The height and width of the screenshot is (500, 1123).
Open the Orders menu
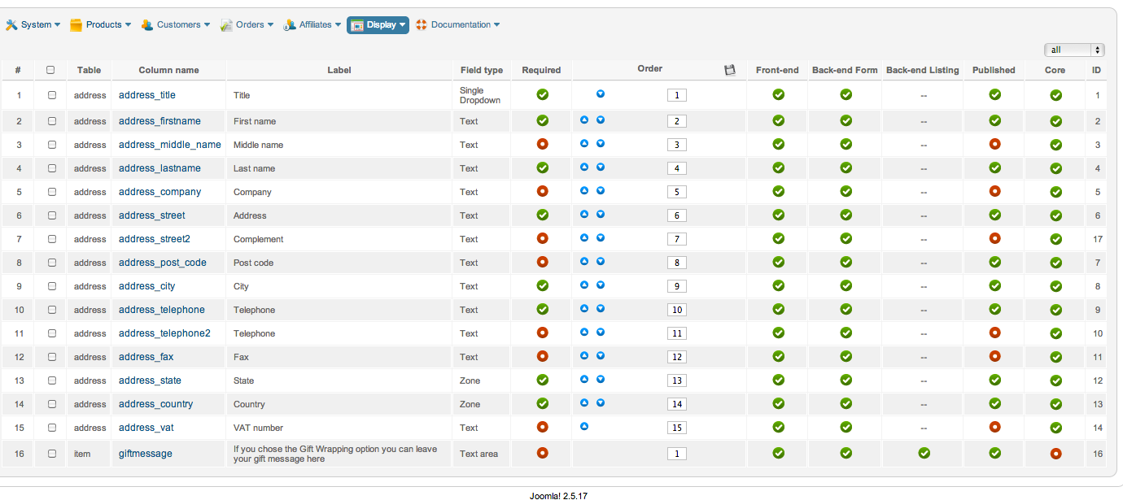pyautogui.click(x=247, y=25)
